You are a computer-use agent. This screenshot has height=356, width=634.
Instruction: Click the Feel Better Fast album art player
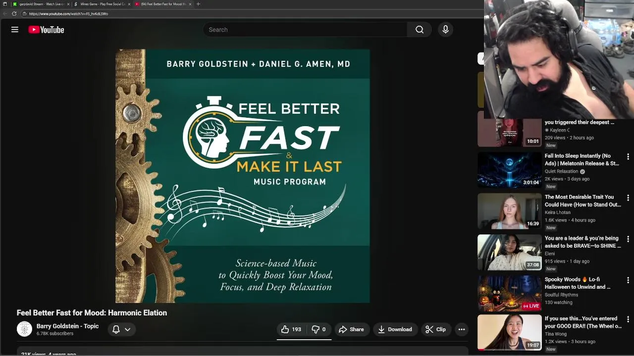(x=243, y=176)
